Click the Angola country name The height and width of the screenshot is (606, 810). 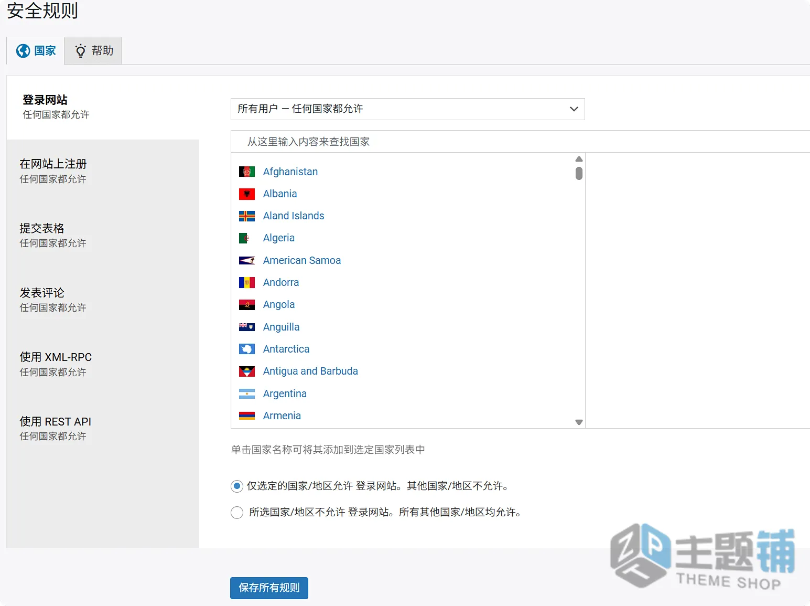pos(279,304)
